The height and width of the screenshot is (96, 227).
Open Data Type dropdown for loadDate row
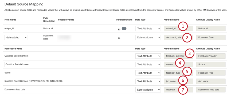148,90
